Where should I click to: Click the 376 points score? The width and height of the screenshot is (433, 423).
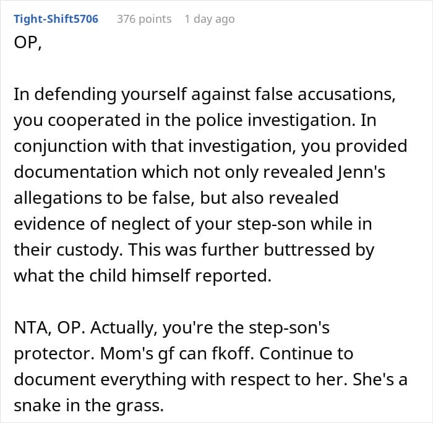[144, 19]
